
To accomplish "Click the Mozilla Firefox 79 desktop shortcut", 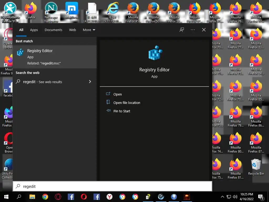I will click(x=236, y=117).
